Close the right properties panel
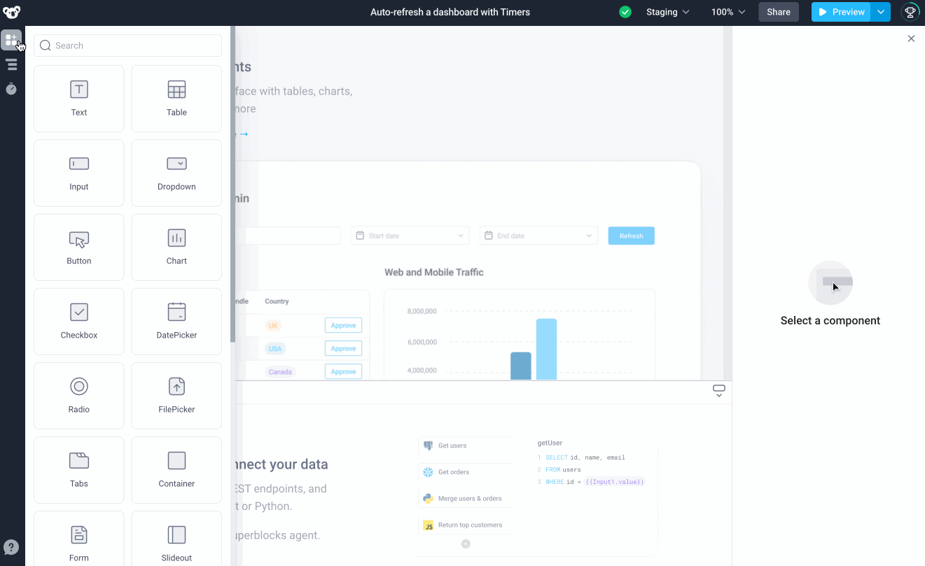 (x=911, y=39)
